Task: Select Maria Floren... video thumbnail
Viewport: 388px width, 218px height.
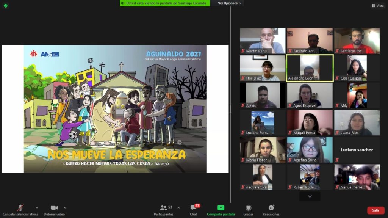Action: (263, 150)
